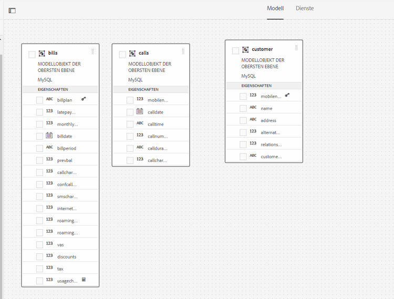
Task: Click the mobilen... property in calls card
Action: 158,100
